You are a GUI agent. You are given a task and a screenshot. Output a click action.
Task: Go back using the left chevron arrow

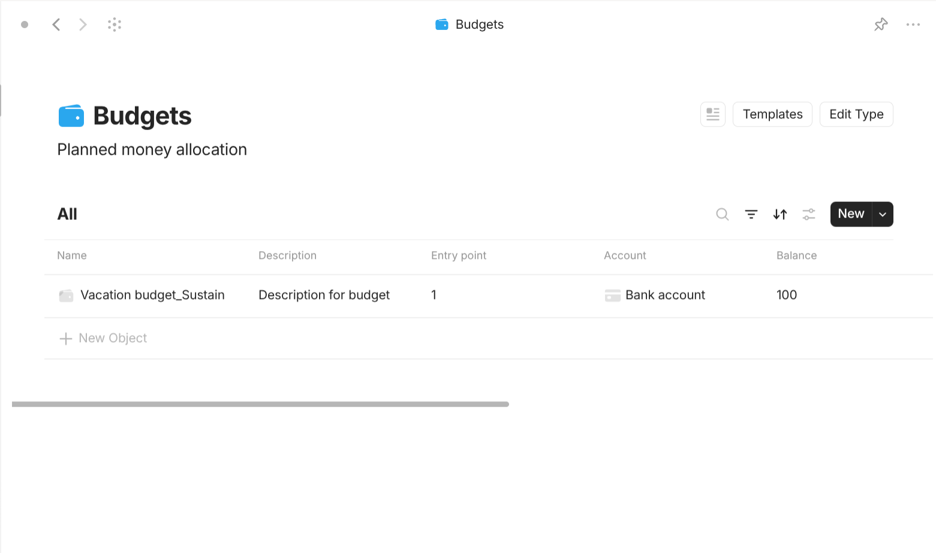(x=56, y=24)
